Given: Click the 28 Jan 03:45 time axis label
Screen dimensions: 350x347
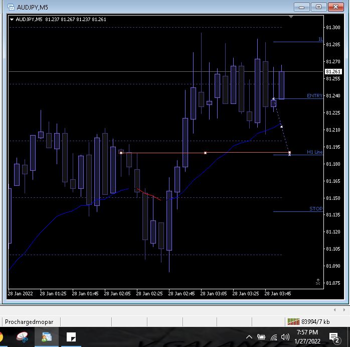Looking at the screenshot, I should 278,294.
